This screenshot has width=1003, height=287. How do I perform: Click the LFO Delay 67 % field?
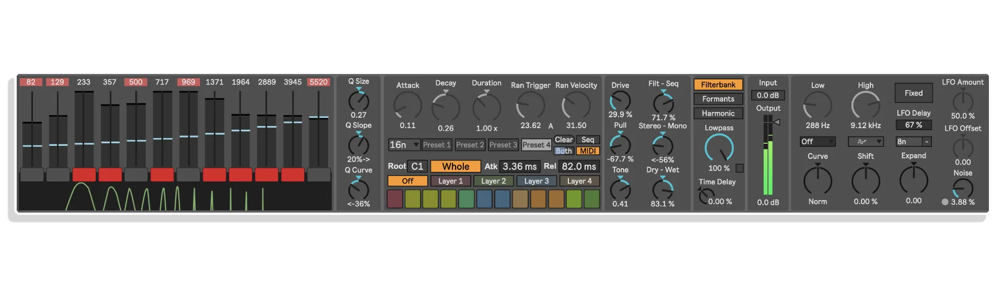[x=914, y=125]
